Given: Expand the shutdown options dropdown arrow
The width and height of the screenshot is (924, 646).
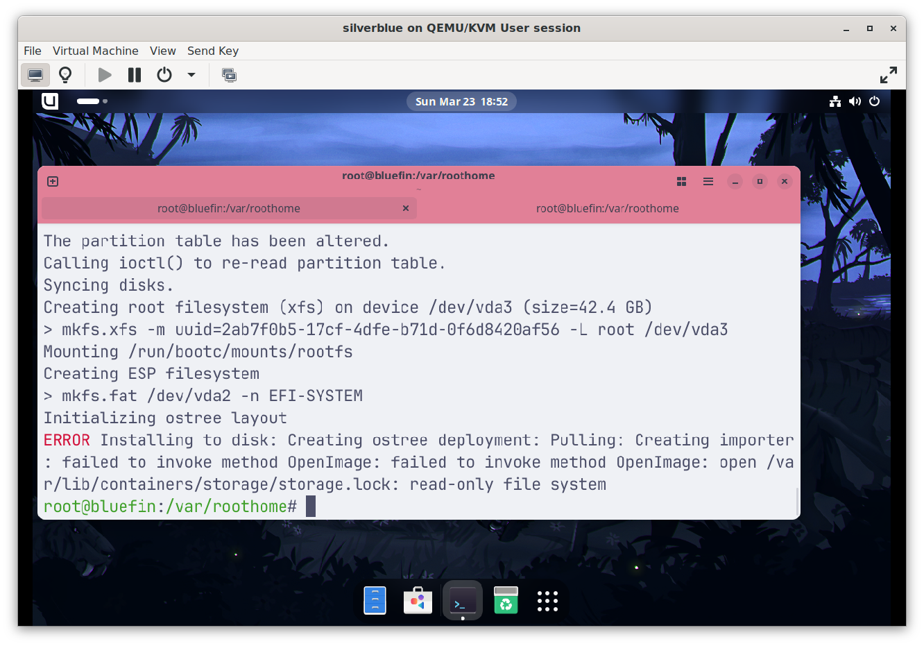Looking at the screenshot, I should coord(191,75).
